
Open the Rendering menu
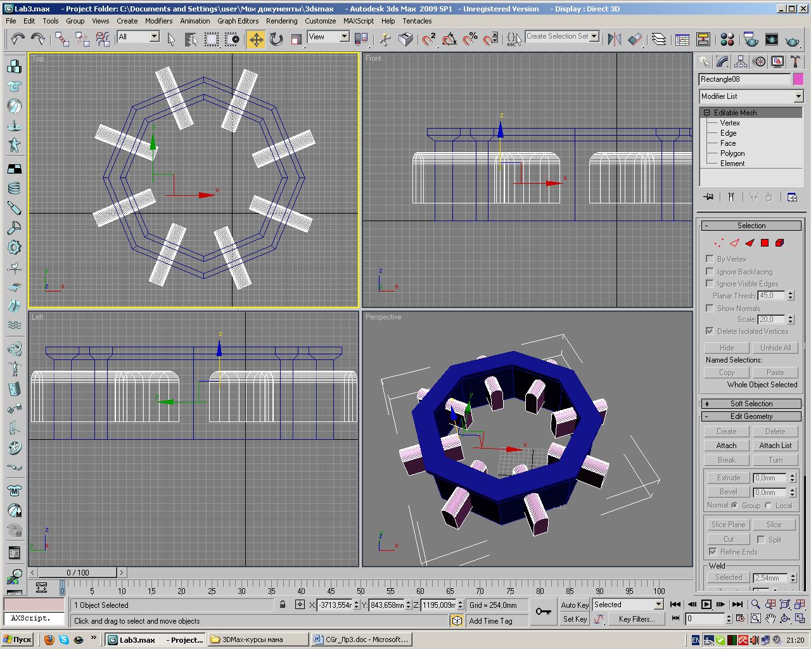point(281,21)
